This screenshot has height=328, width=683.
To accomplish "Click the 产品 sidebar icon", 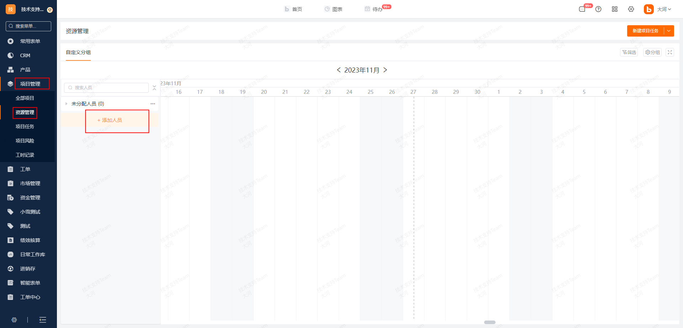I will tap(11, 70).
